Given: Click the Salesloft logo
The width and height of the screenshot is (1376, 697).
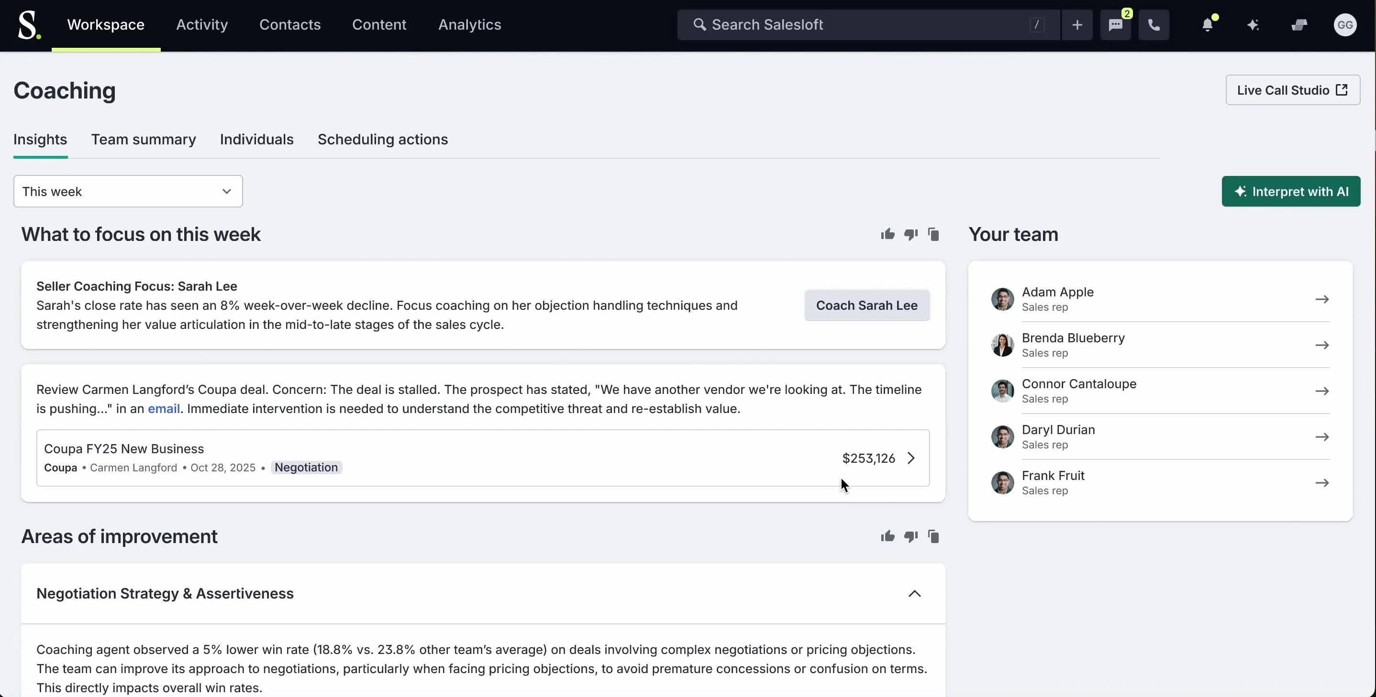Looking at the screenshot, I should 28,25.
